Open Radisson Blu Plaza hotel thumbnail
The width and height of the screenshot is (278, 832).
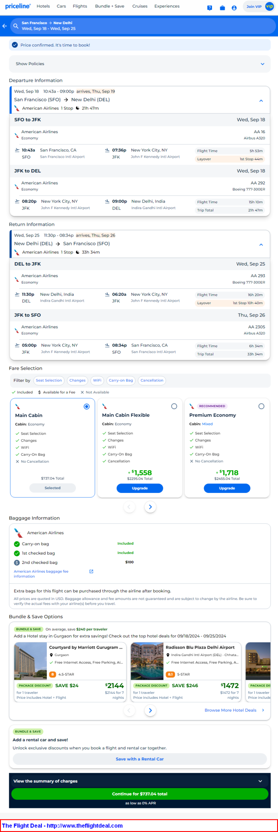pos(147,661)
